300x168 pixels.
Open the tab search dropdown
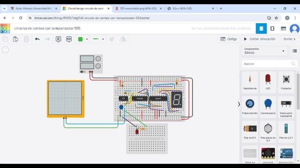pos(4,8)
